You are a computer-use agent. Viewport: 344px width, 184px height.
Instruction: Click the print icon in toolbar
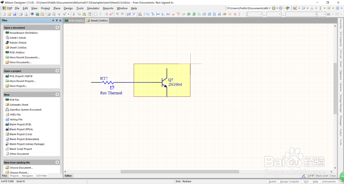(x=21, y=14)
